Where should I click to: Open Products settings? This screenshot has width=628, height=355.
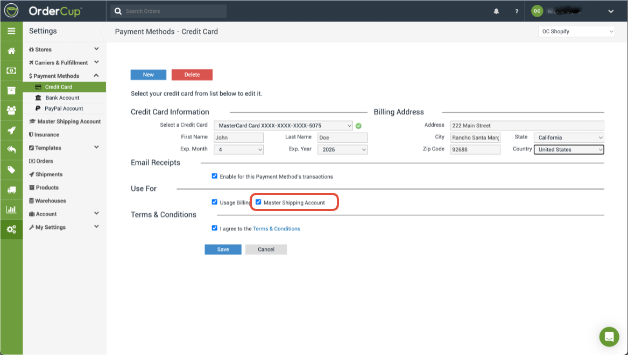[44, 187]
